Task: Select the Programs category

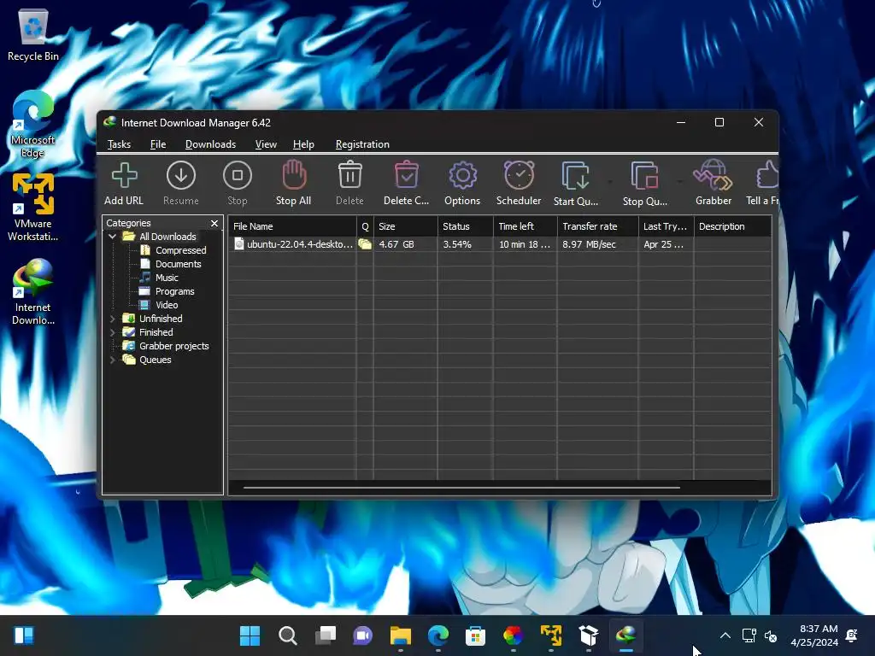Action: (174, 291)
